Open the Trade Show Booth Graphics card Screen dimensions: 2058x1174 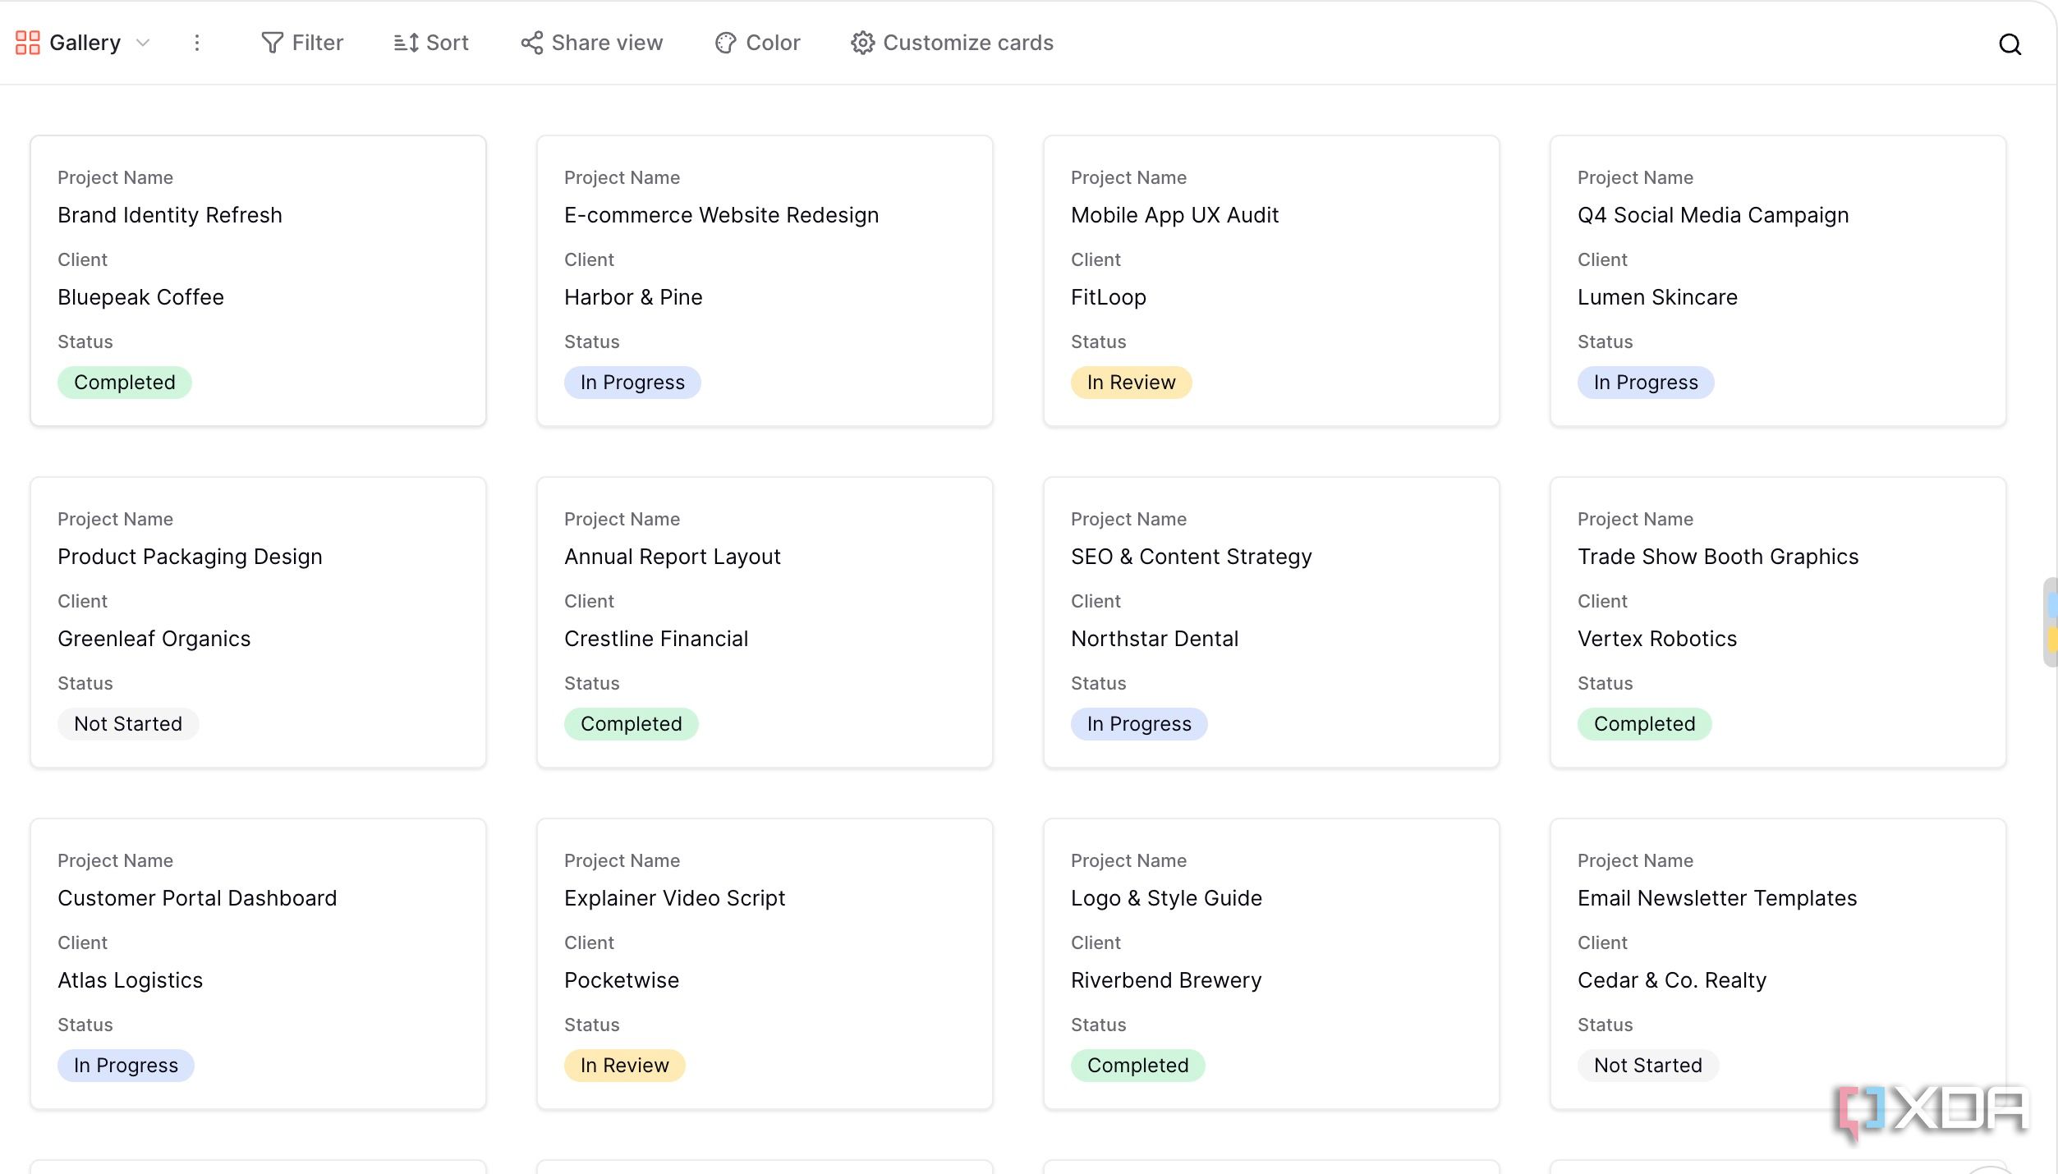(x=1778, y=622)
